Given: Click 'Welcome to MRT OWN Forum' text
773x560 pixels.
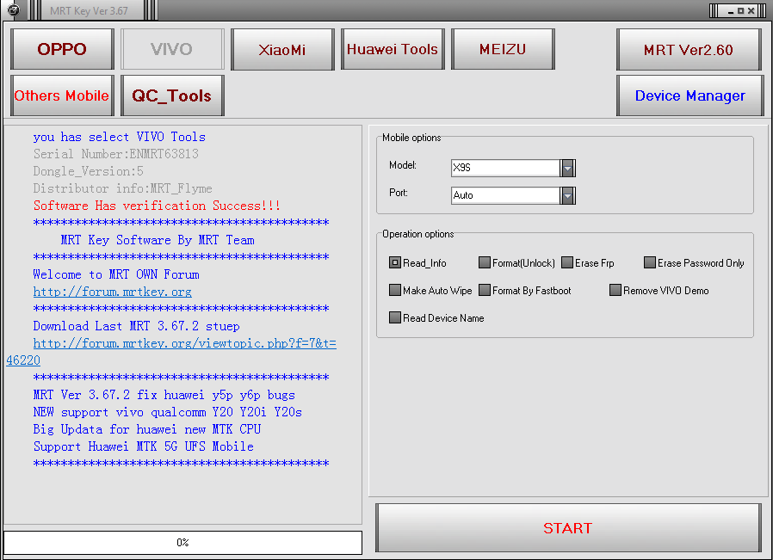Looking at the screenshot, I should pos(116,274).
